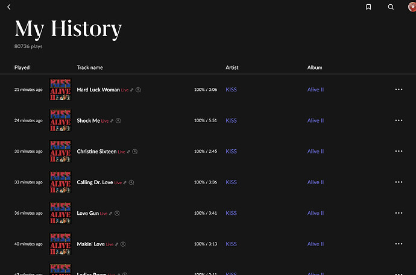Click album cover thumbnail beside Makin' Love

pos(60,244)
